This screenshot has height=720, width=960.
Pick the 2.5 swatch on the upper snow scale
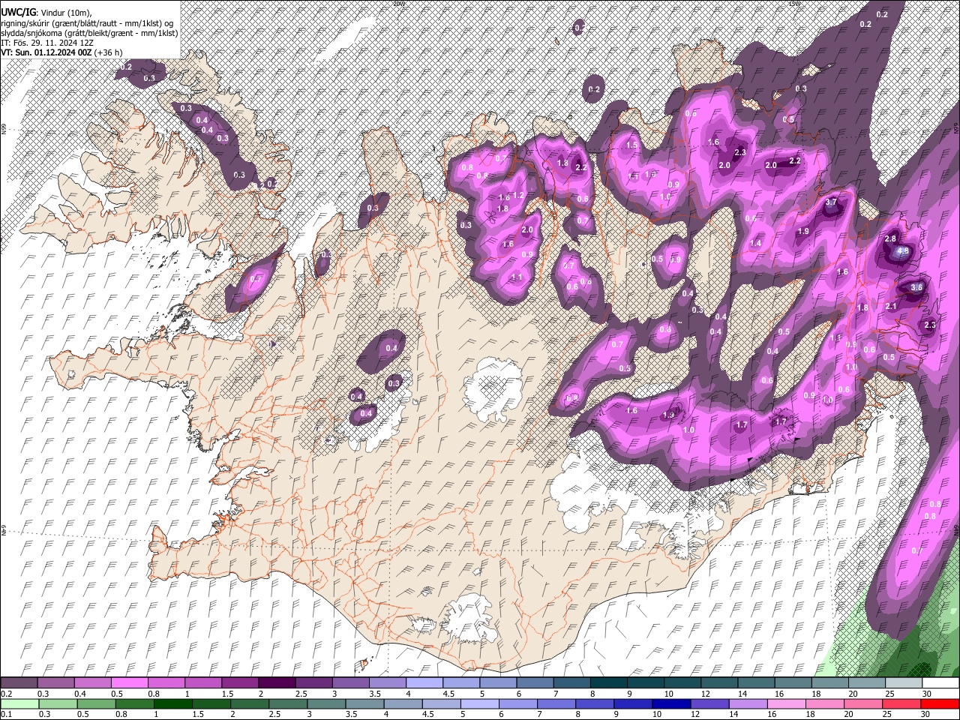point(313,683)
